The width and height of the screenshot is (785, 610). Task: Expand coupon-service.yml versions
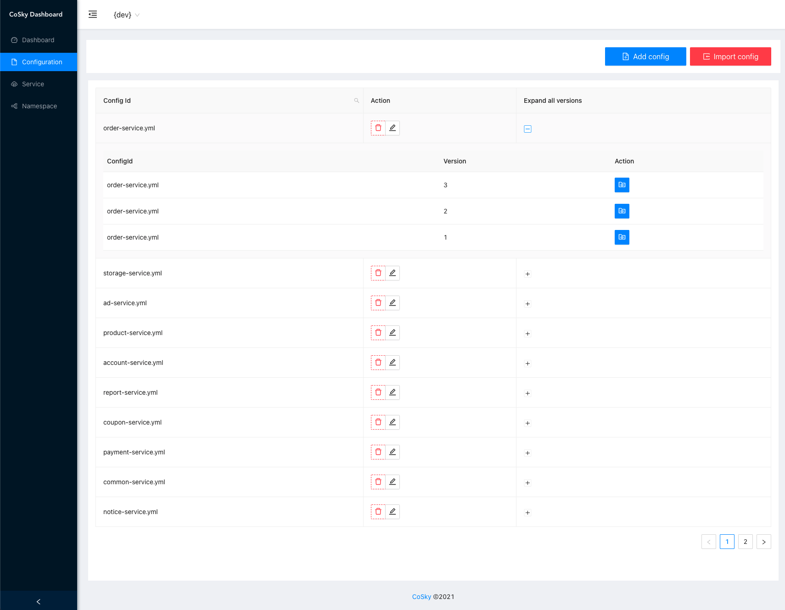click(x=527, y=423)
